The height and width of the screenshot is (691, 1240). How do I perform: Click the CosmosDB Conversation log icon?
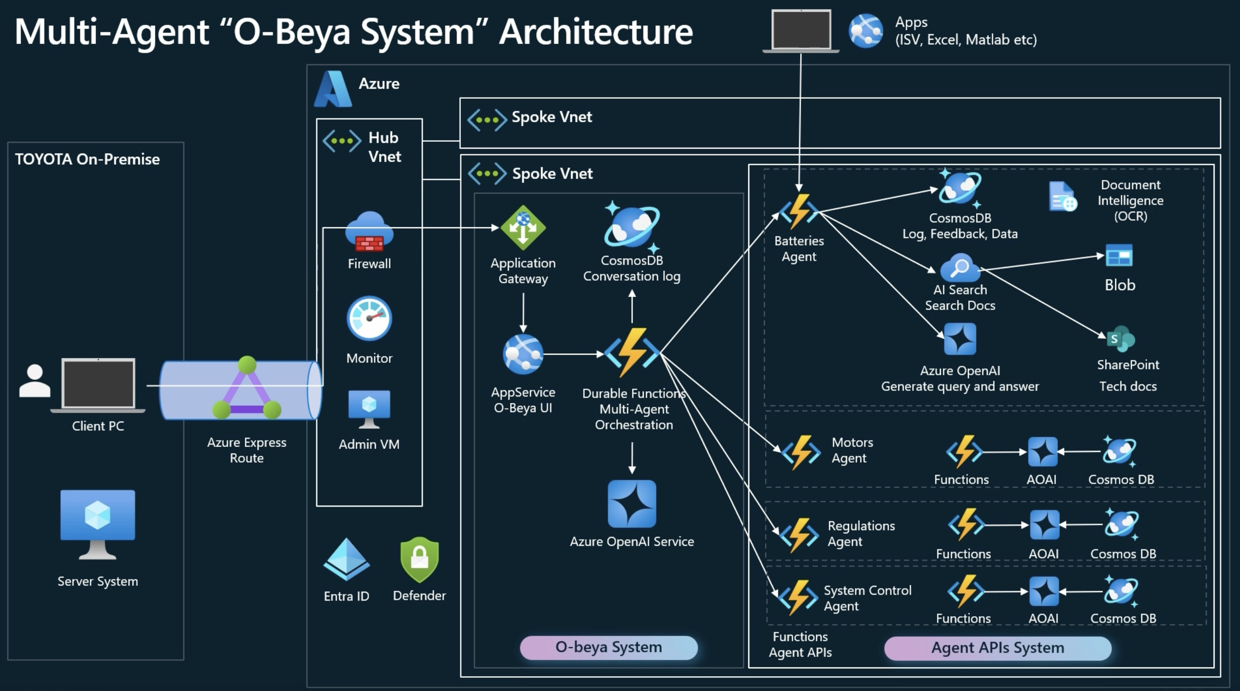point(631,226)
